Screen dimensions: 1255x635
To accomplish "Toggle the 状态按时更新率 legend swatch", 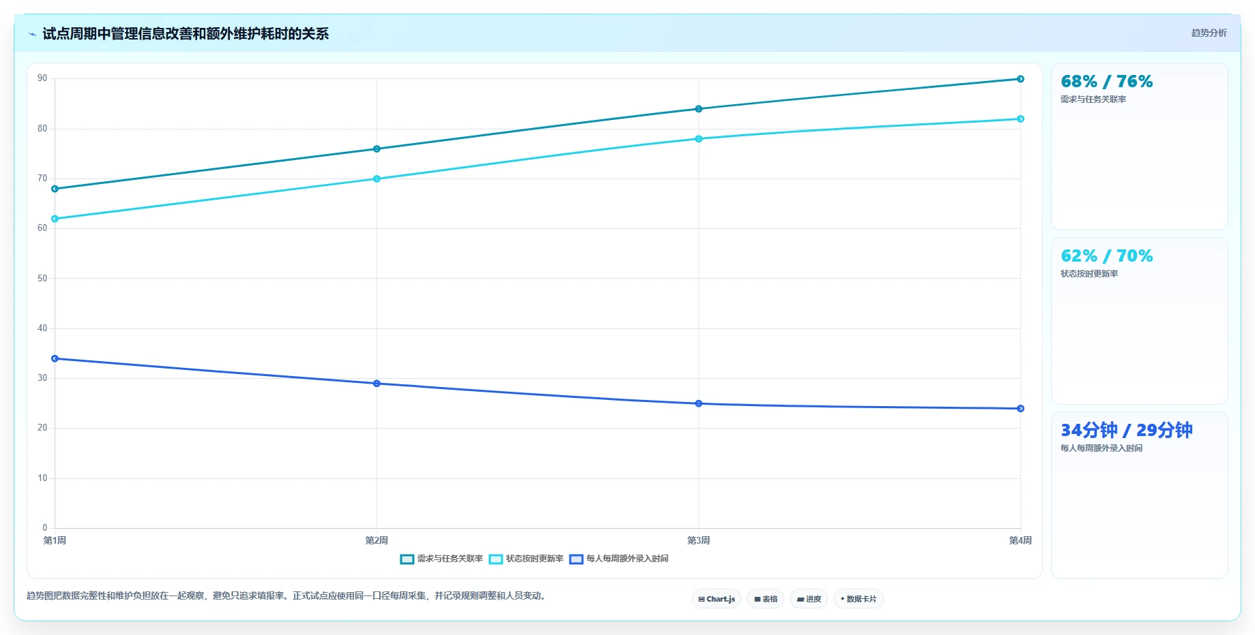I will pos(496,559).
